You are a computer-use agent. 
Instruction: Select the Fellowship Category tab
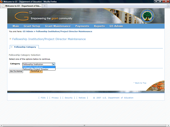pyautogui.click(x=24, y=47)
